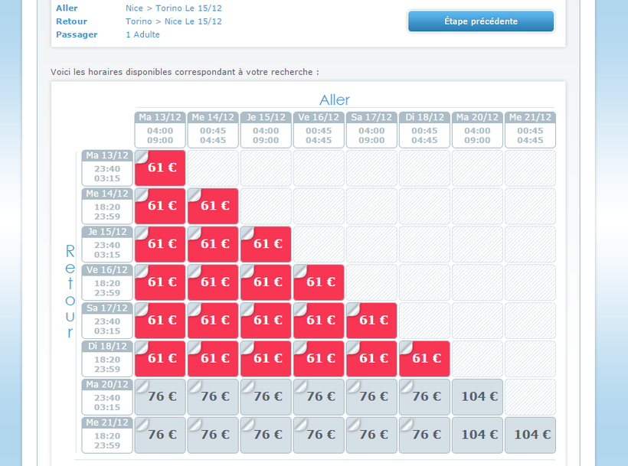Choose 61 € fare outbound Sa 17/12, return Sa 17/12
Viewport: 628px width, 466px height.
tap(372, 321)
